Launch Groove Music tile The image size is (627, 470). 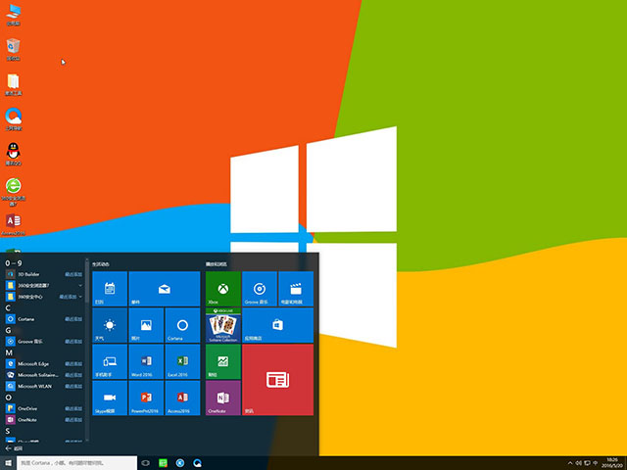coord(259,289)
